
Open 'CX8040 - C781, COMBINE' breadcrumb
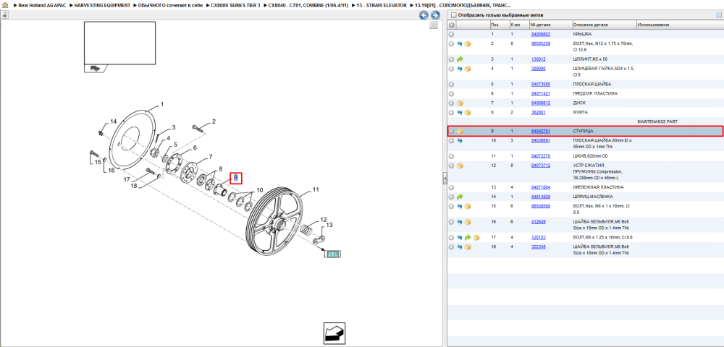[308, 5]
